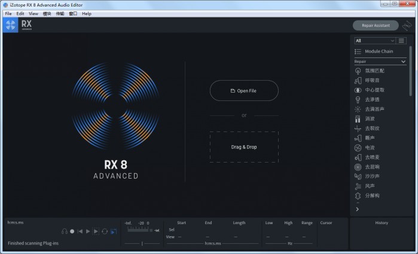
Task: Click the module list vertical scrollbar
Action: pyautogui.click(x=411, y=71)
